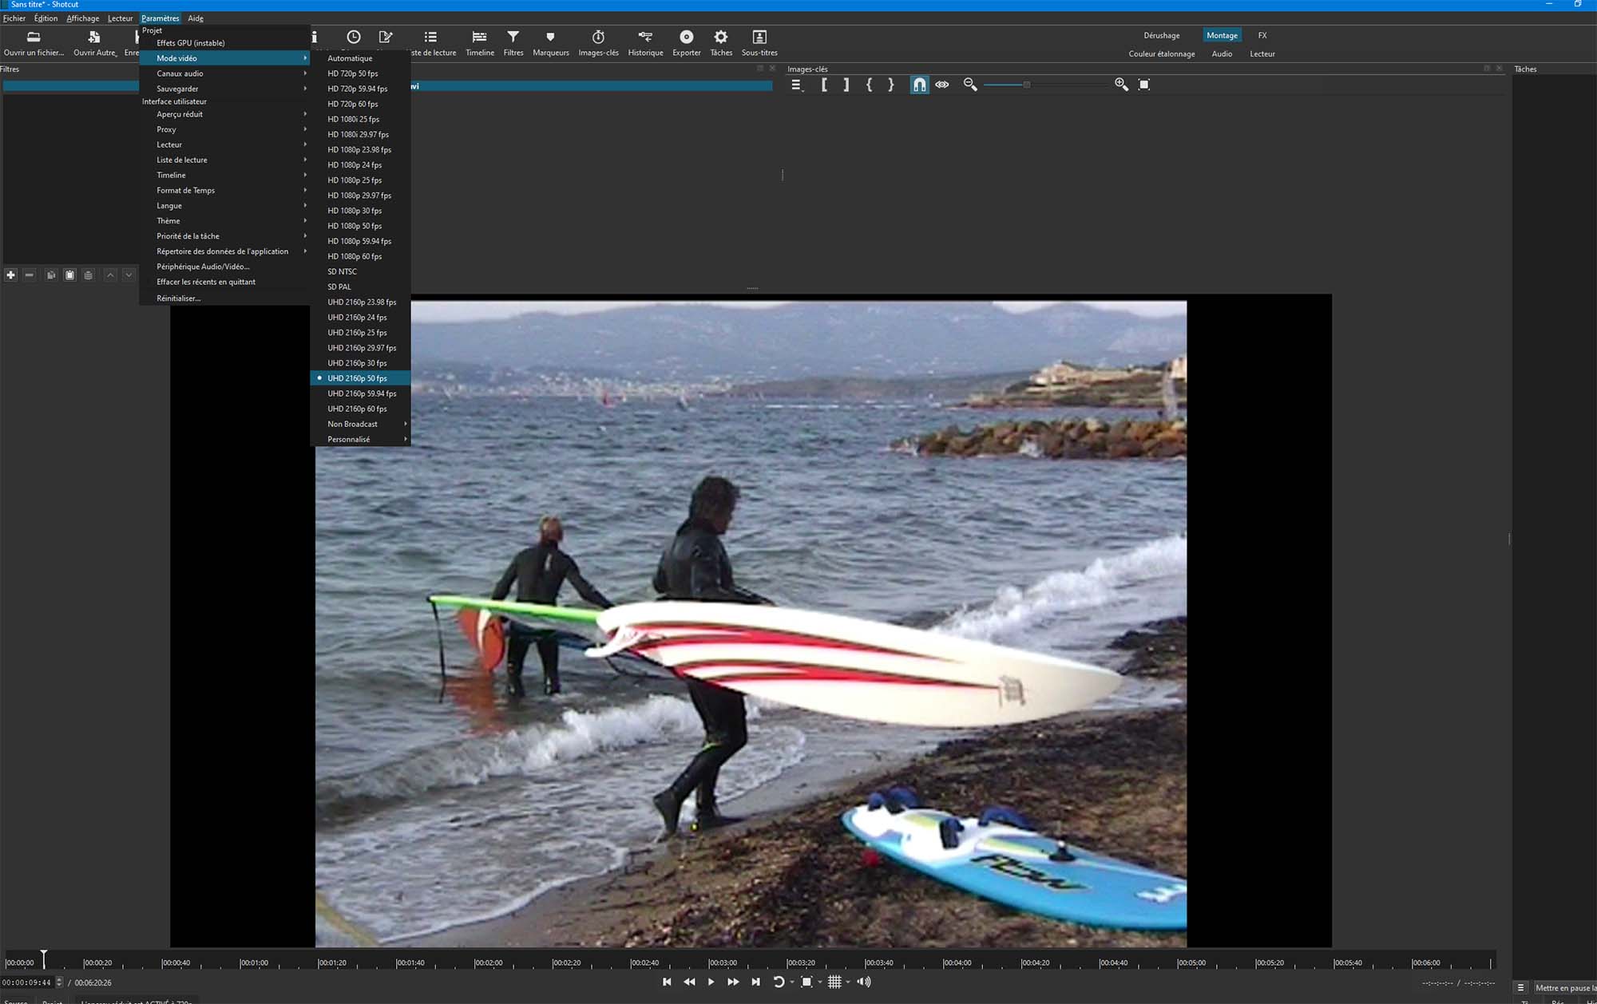Open the Historique panel icon

click(x=645, y=38)
